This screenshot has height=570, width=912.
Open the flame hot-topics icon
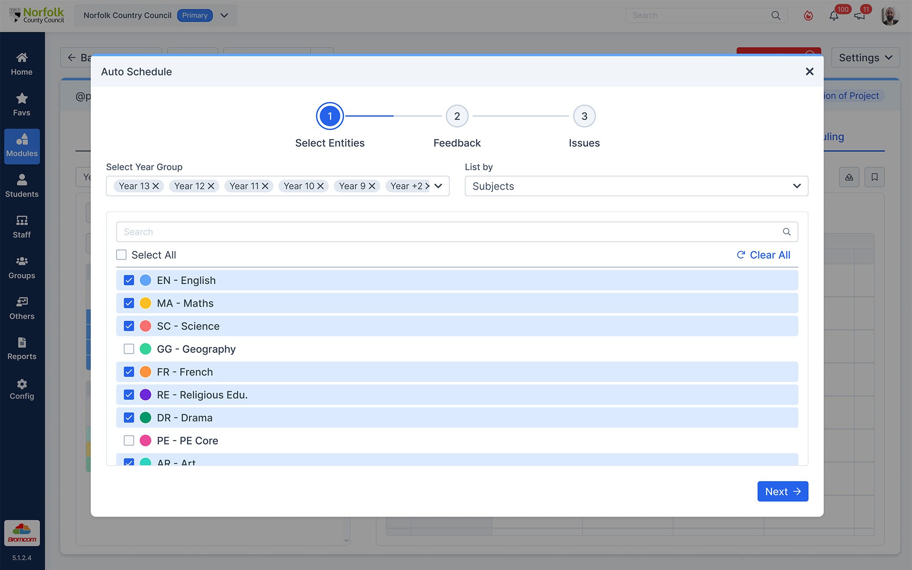pos(808,16)
